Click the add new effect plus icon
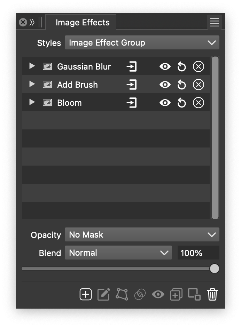241x327 pixels. click(86, 294)
